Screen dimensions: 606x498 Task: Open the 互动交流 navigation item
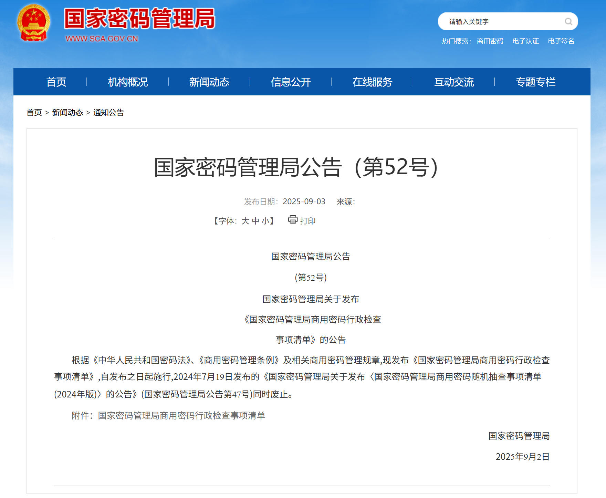click(454, 82)
